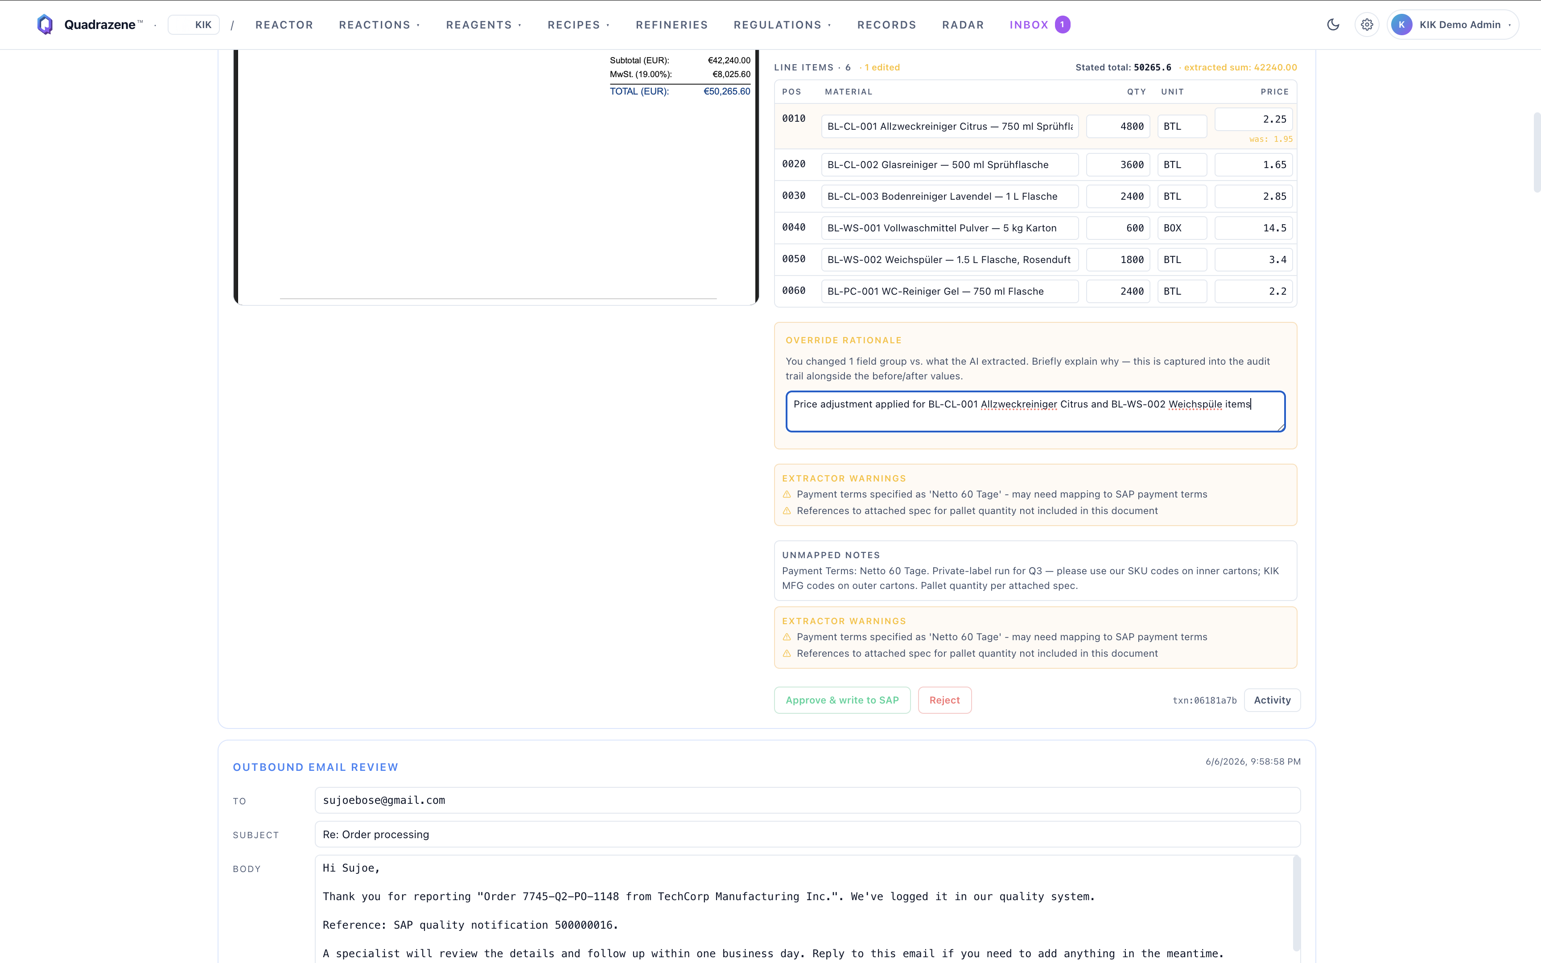Screen dimensions: 1541x963
Task: Go to the Reactor page
Action: pyautogui.click(x=284, y=25)
